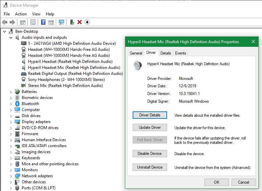Switch to the Events tab

pyautogui.click(x=180, y=53)
